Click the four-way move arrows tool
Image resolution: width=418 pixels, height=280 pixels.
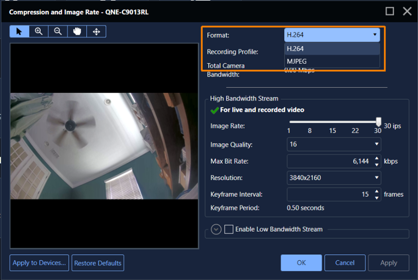(97, 31)
